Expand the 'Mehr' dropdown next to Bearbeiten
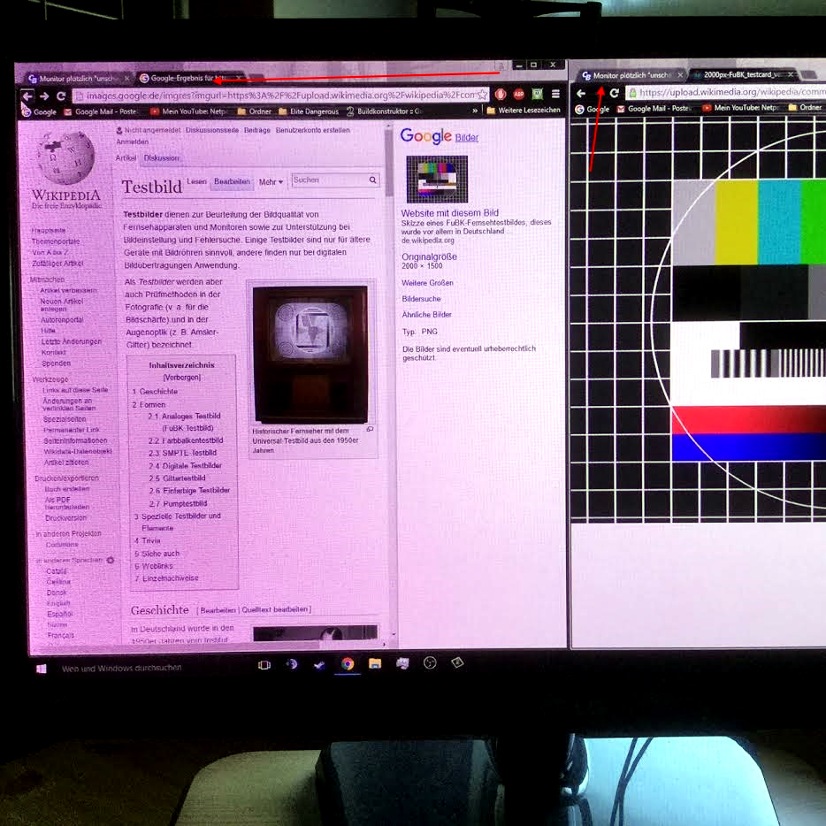826x826 pixels. click(271, 182)
